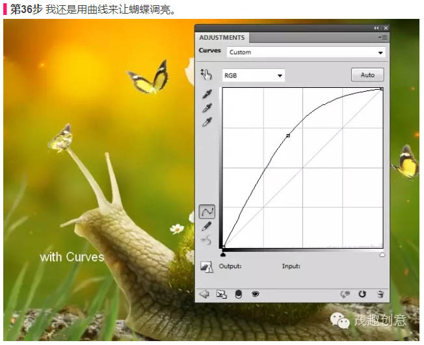Click the Auto button
The width and height of the screenshot is (424, 345).
[367, 75]
